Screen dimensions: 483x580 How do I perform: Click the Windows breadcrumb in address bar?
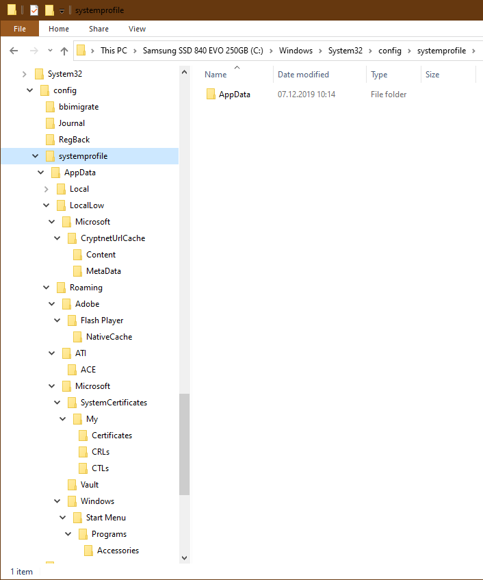tap(296, 51)
